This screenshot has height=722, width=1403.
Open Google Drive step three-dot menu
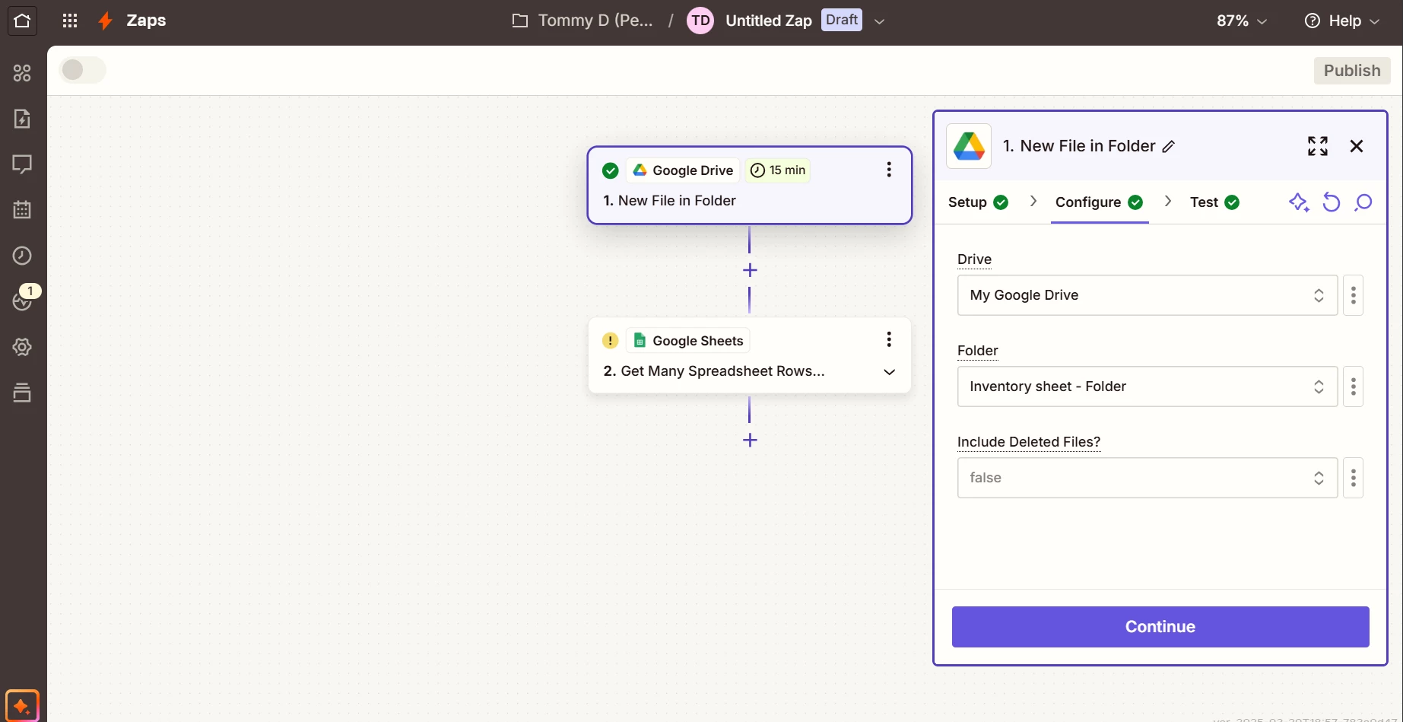point(889,170)
